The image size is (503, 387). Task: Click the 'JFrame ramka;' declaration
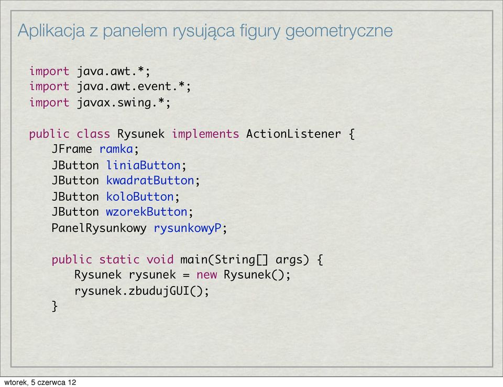click(x=95, y=149)
